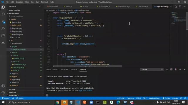Viewport: 188px width, 105px height.
Task: Close the terminal panel
Action: pyautogui.click(x=184, y=69)
